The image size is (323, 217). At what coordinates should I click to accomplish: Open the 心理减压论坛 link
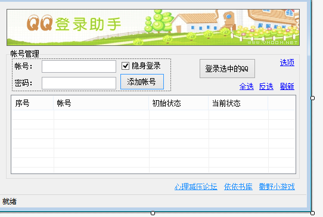pos(195,187)
